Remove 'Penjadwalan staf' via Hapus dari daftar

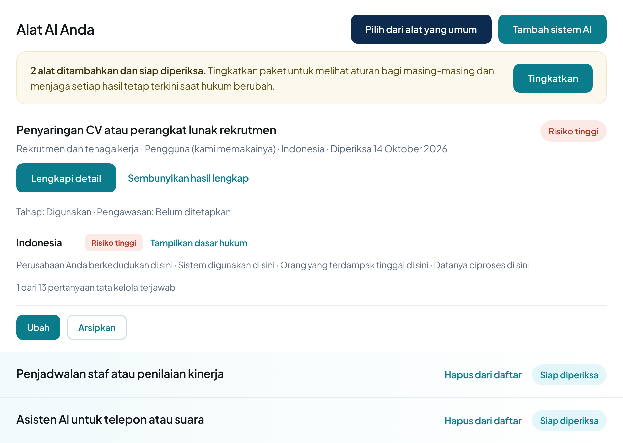483,375
